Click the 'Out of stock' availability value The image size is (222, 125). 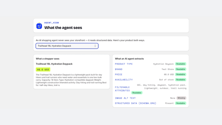pos(166,80)
